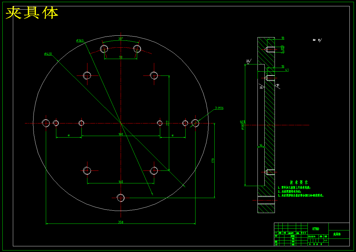Select the 160 dimension text

(121, 182)
